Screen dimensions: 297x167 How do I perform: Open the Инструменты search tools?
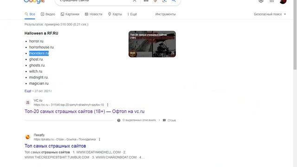coord(165,14)
